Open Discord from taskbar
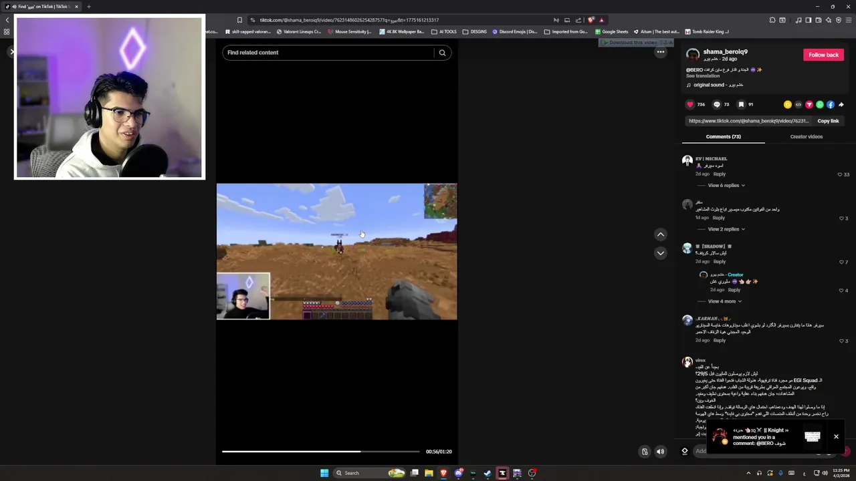 [x=459, y=473]
